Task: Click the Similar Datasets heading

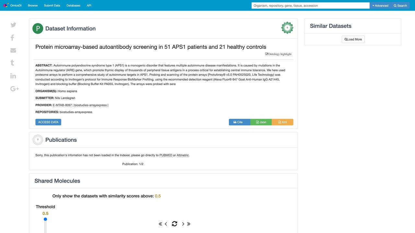Action: coord(331,26)
